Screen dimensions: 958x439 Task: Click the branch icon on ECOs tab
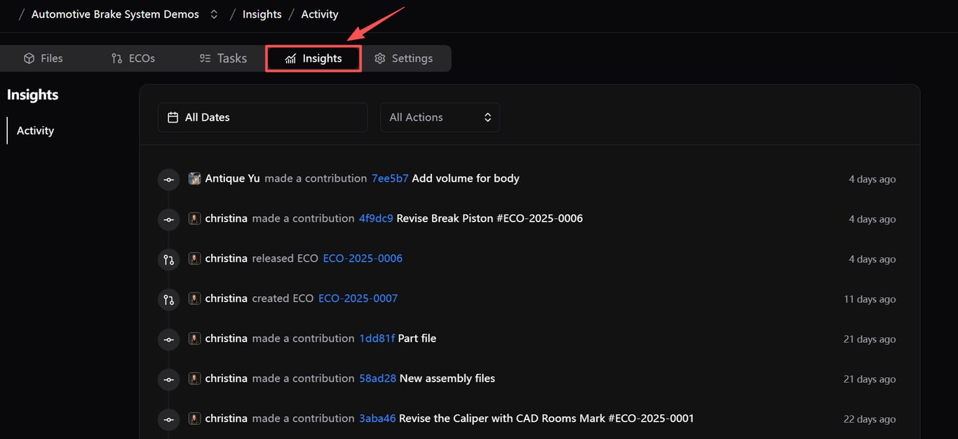[x=116, y=58]
